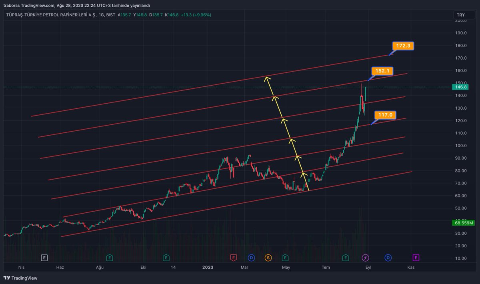Click the gray earnings E marker near Haz
Viewport: 480px width, 284px height.
(x=44, y=258)
